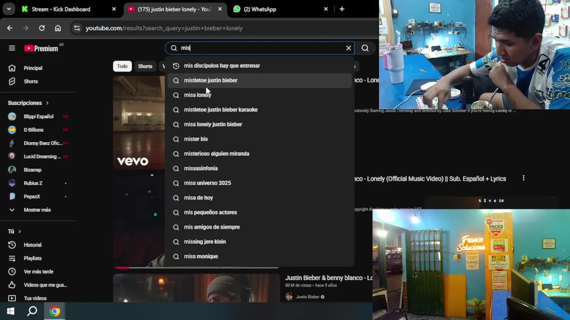The height and width of the screenshot is (320, 570).
Task: Click inside the search field containing 'mis'
Action: pos(261,48)
